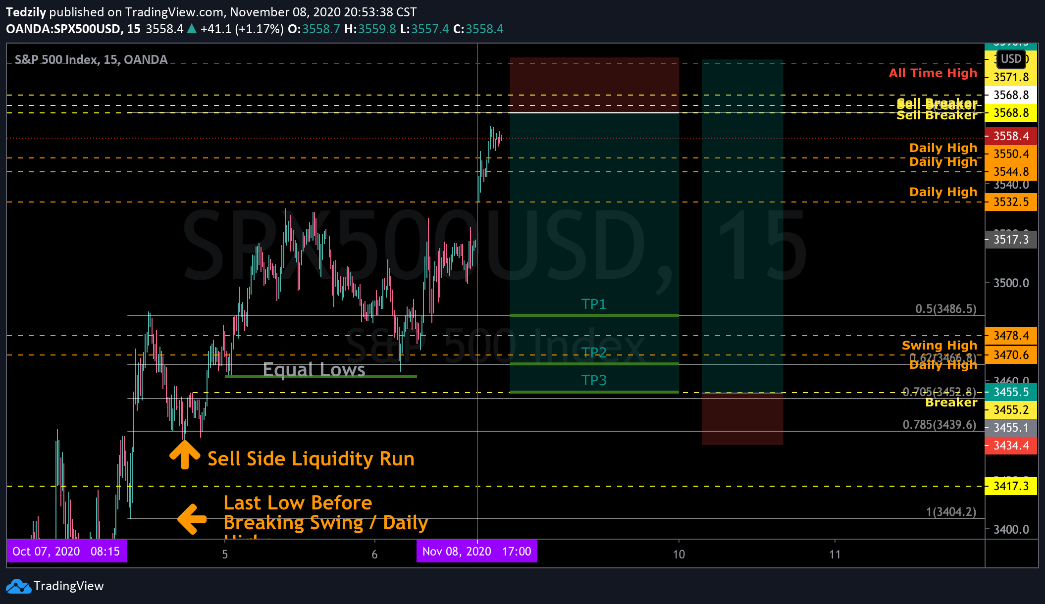Click the 10 date on the time axis
This screenshot has width=1045, height=604.
pos(679,554)
